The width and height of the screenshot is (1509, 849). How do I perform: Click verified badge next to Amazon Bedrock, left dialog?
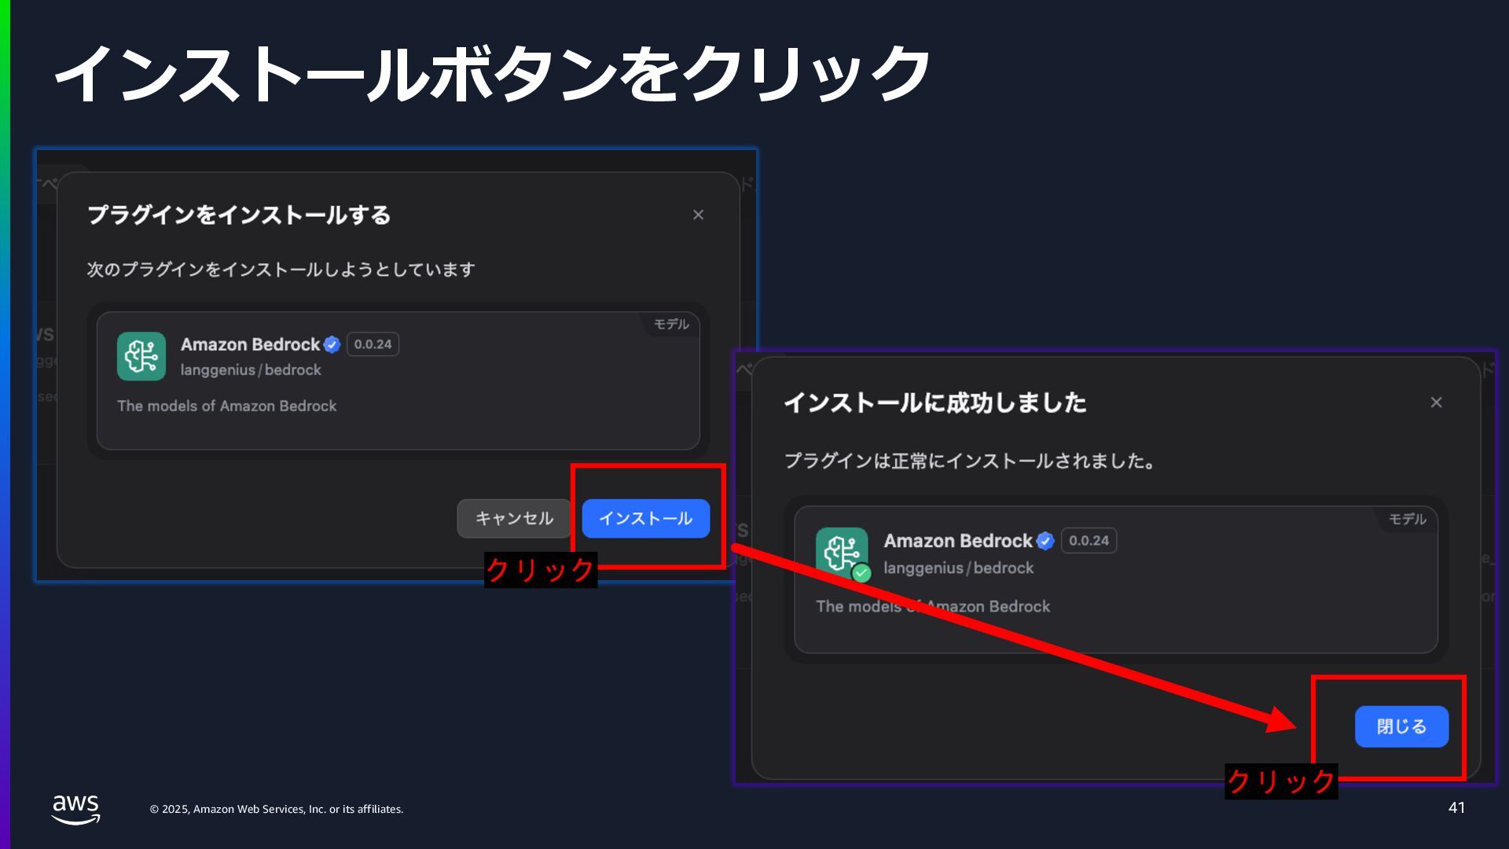(x=332, y=344)
